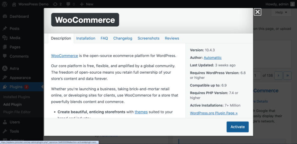Click the Dashboard gauge icon
This screenshot has height=144, width=297.
coord(5,16)
